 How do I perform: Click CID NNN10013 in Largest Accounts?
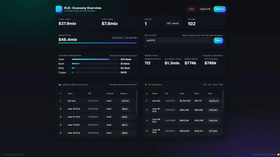93,125
